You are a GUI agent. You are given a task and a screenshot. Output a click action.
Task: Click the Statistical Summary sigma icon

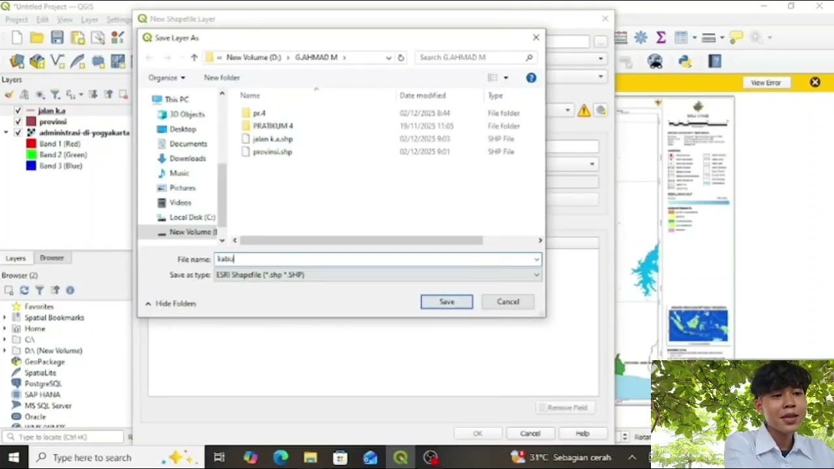(661, 38)
